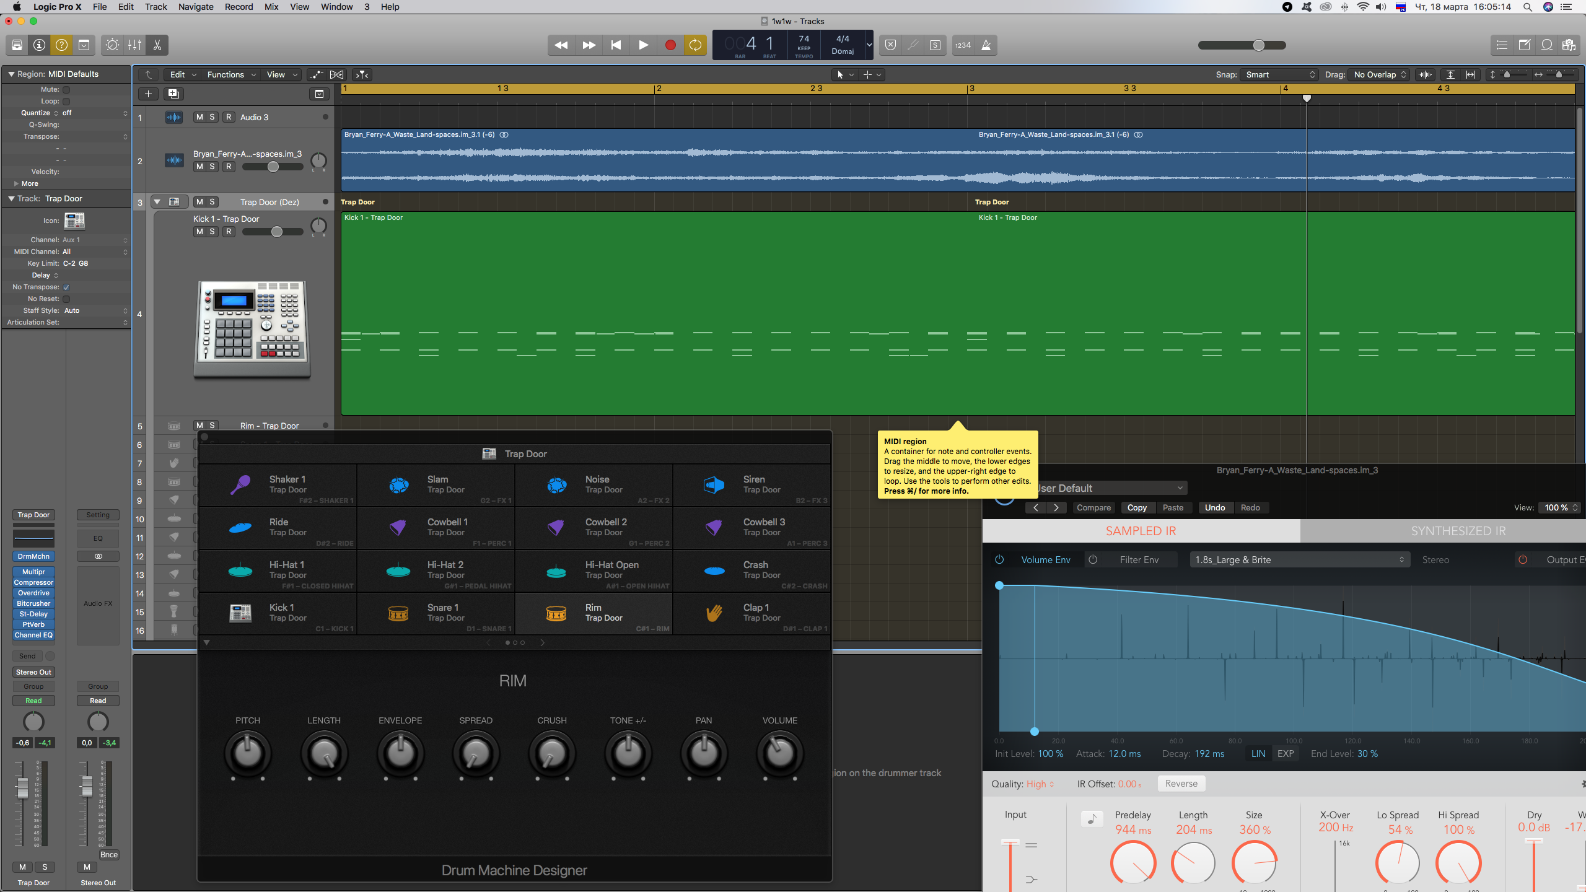Open the Loop Browser icon
The height and width of the screenshot is (892, 1586).
[1547, 45]
